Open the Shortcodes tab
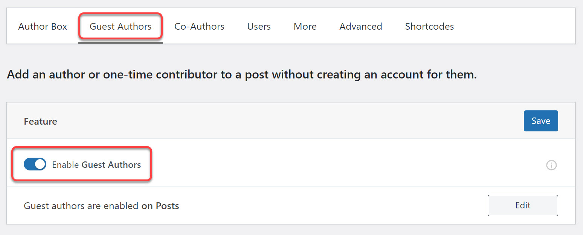Viewport: 583px width, 235px height. [429, 27]
